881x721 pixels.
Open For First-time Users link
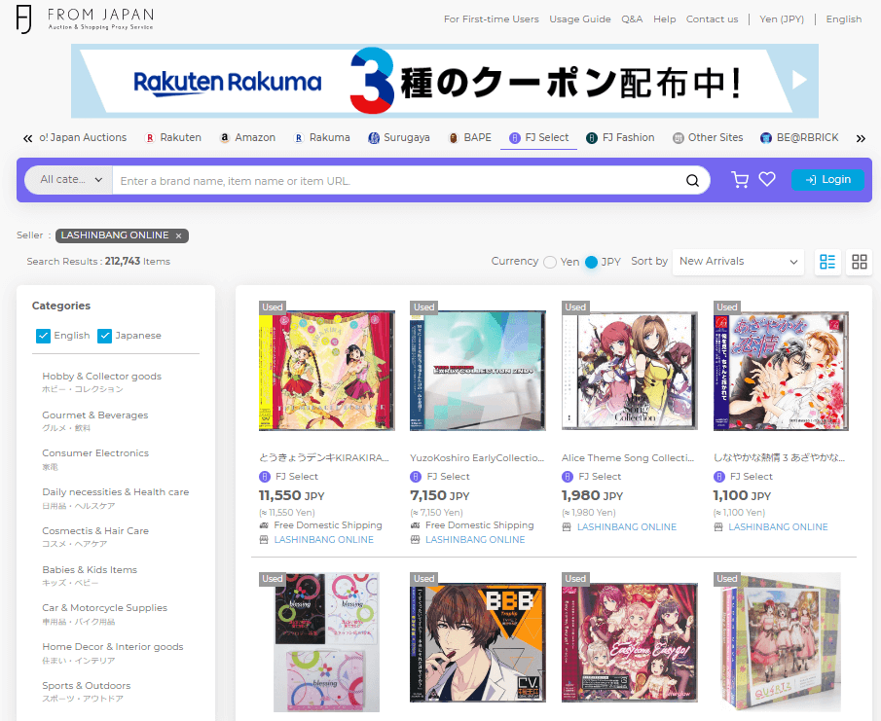pyautogui.click(x=491, y=19)
